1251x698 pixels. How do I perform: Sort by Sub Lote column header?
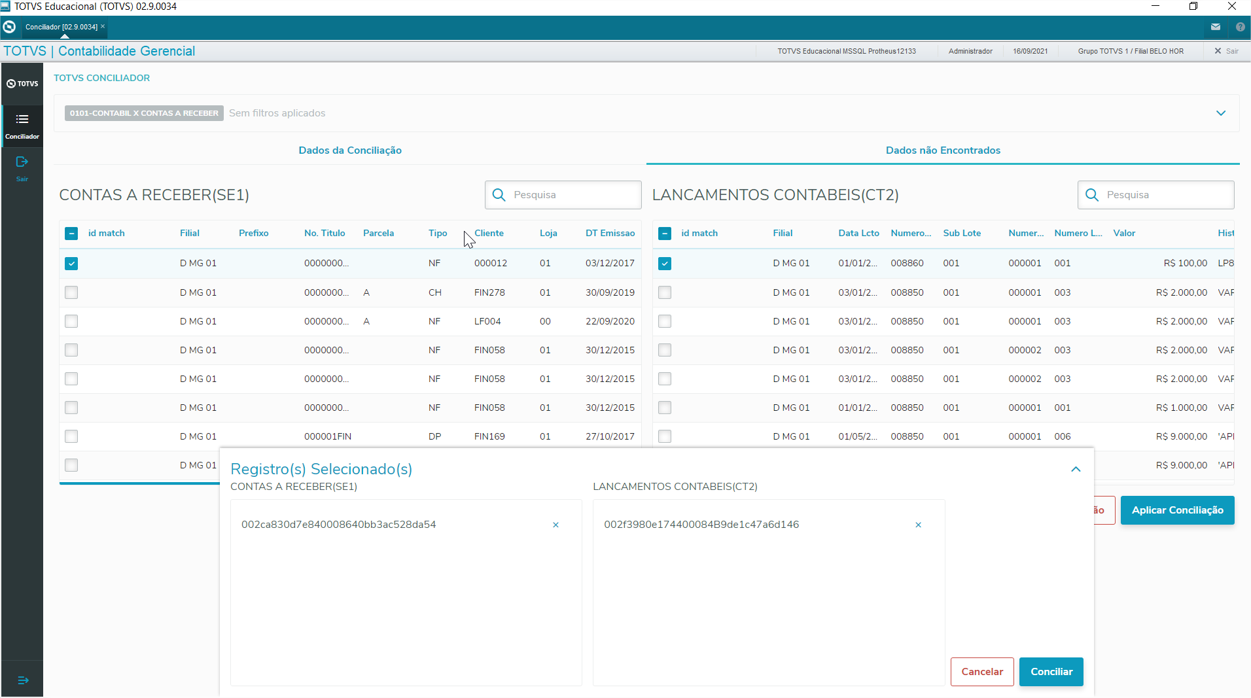click(x=962, y=233)
